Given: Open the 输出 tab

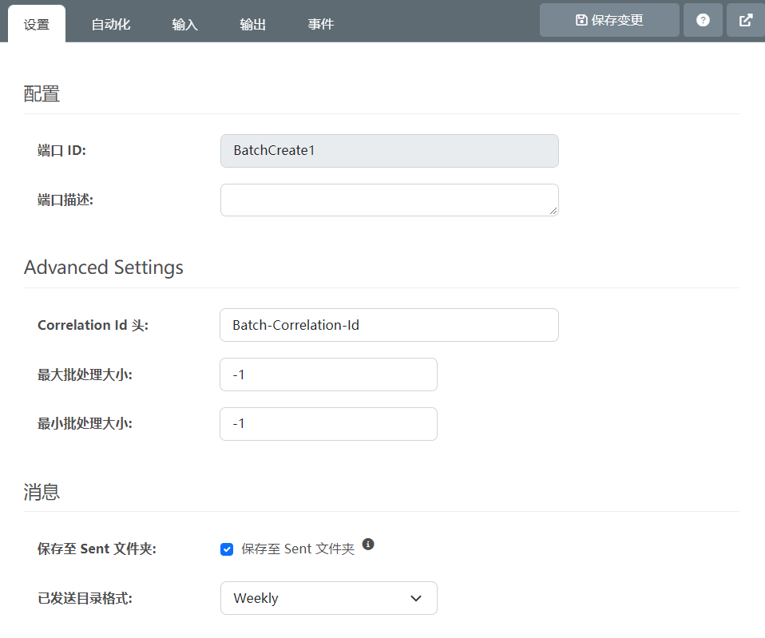Looking at the screenshot, I should click(252, 25).
